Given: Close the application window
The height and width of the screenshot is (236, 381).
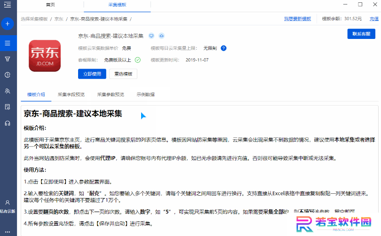Looking at the screenshot, I should point(375,4).
